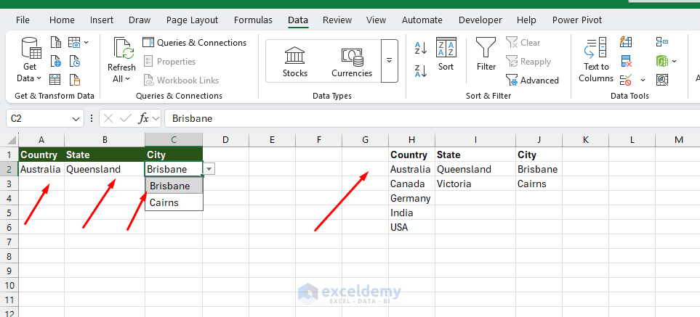
Task: Select the Currencies data type
Action: point(352,62)
